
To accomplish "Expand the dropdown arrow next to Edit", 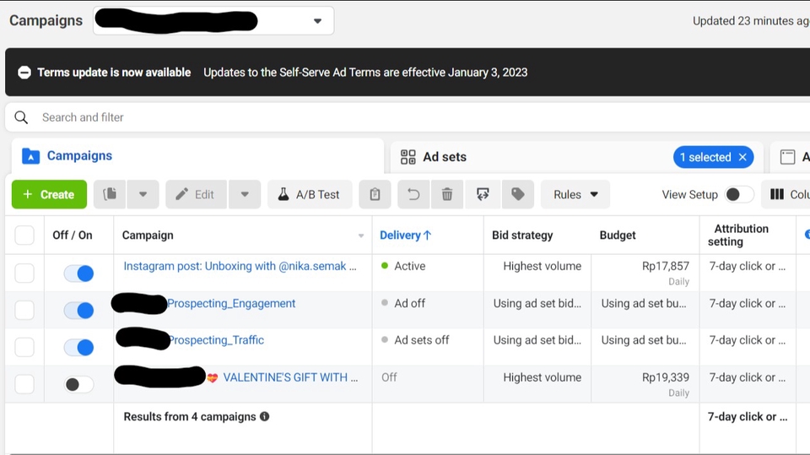I will 245,194.
